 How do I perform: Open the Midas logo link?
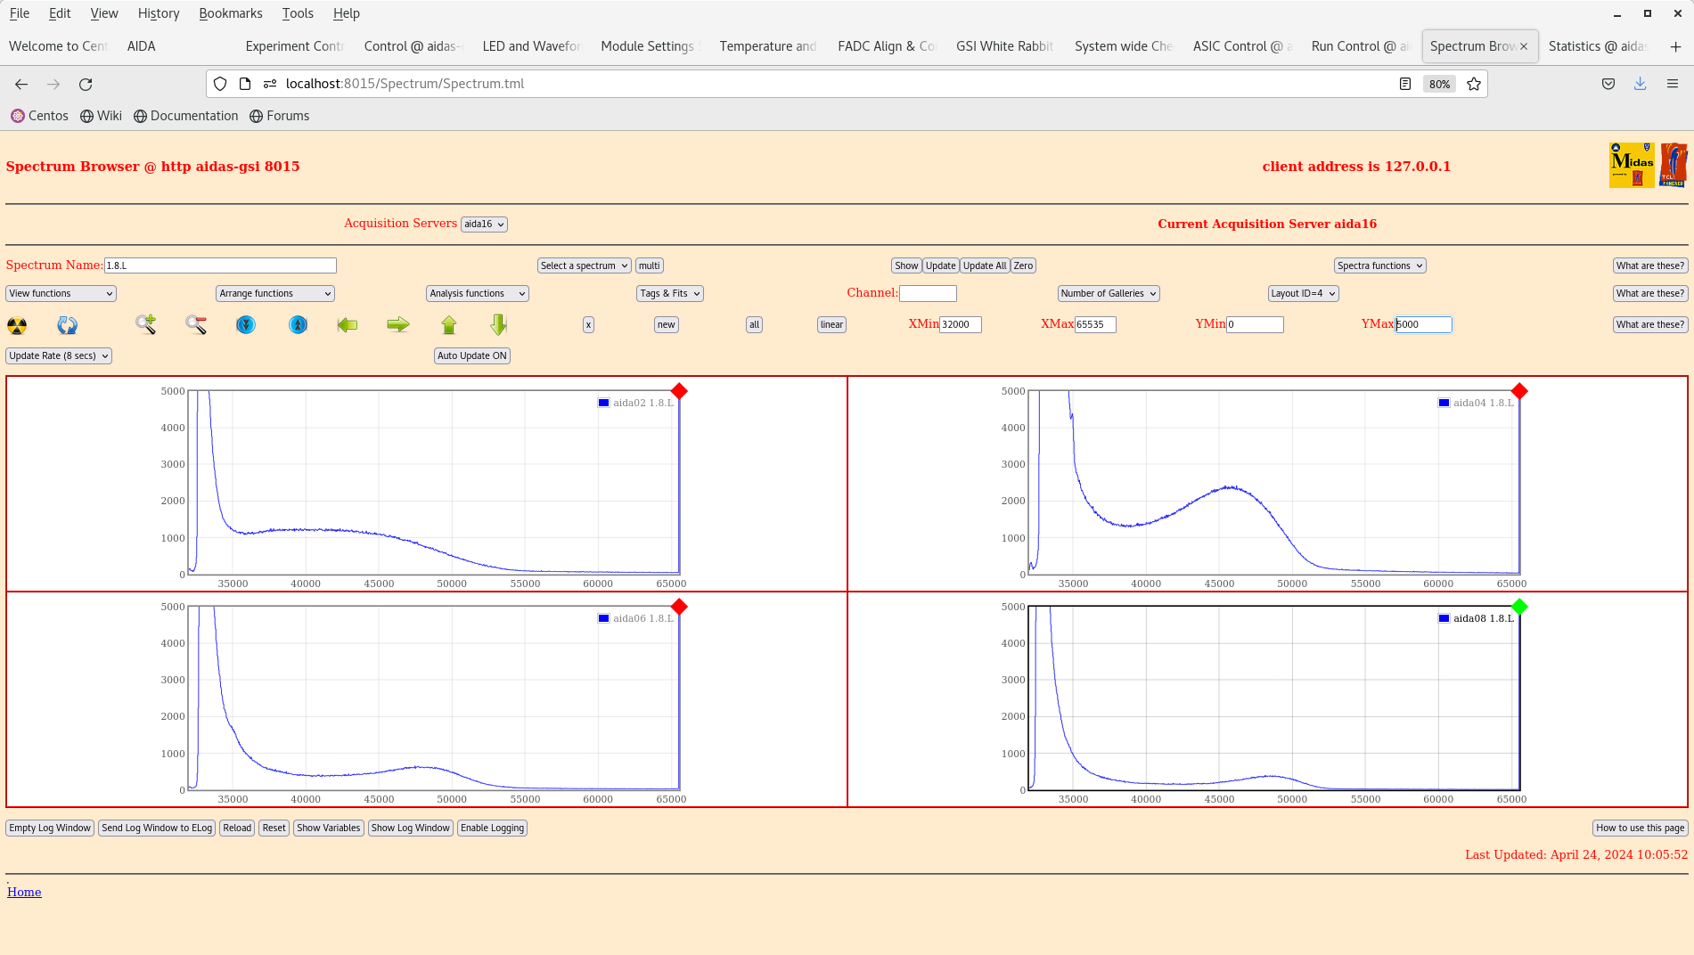(x=1631, y=165)
